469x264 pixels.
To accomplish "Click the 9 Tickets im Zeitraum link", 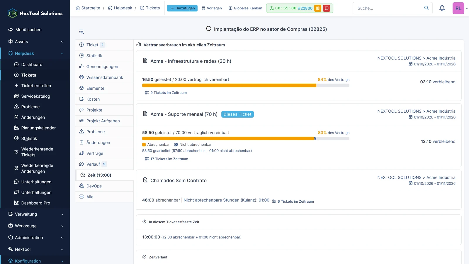I will pyautogui.click(x=166, y=93).
